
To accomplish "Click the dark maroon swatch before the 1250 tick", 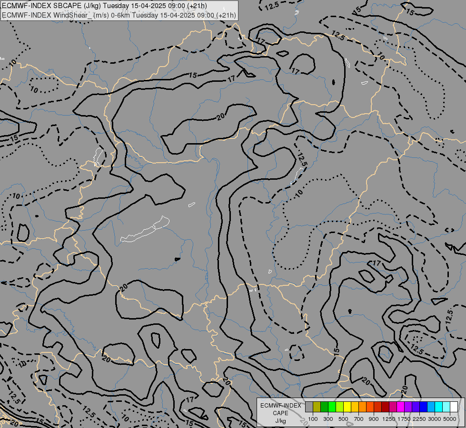I will click(x=385, y=407).
